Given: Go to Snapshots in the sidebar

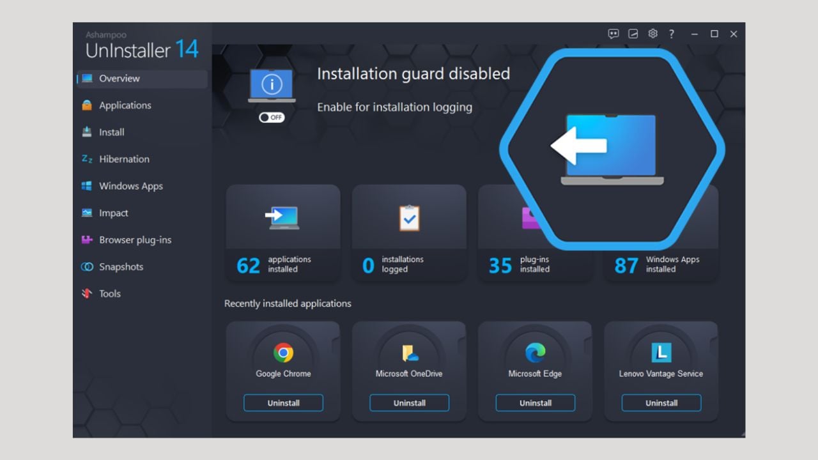Looking at the screenshot, I should [142, 266].
